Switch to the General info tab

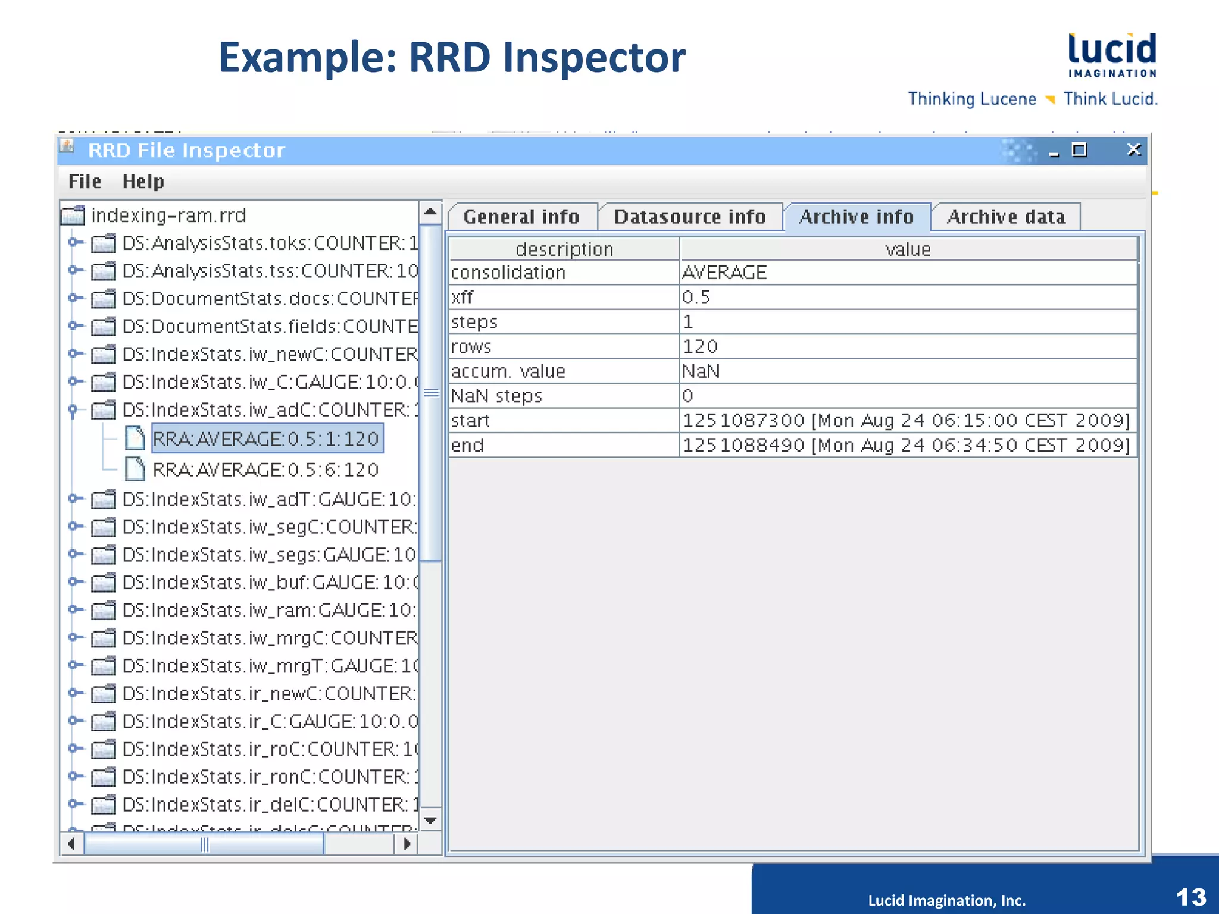[522, 217]
